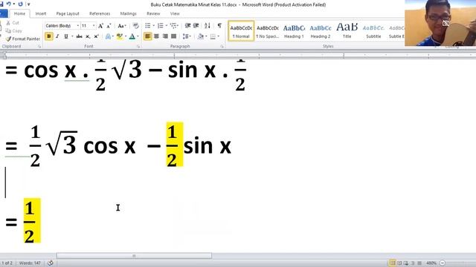Switch to Print Layout view
The image size is (476, 267).
pyautogui.click(x=392, y=263)
